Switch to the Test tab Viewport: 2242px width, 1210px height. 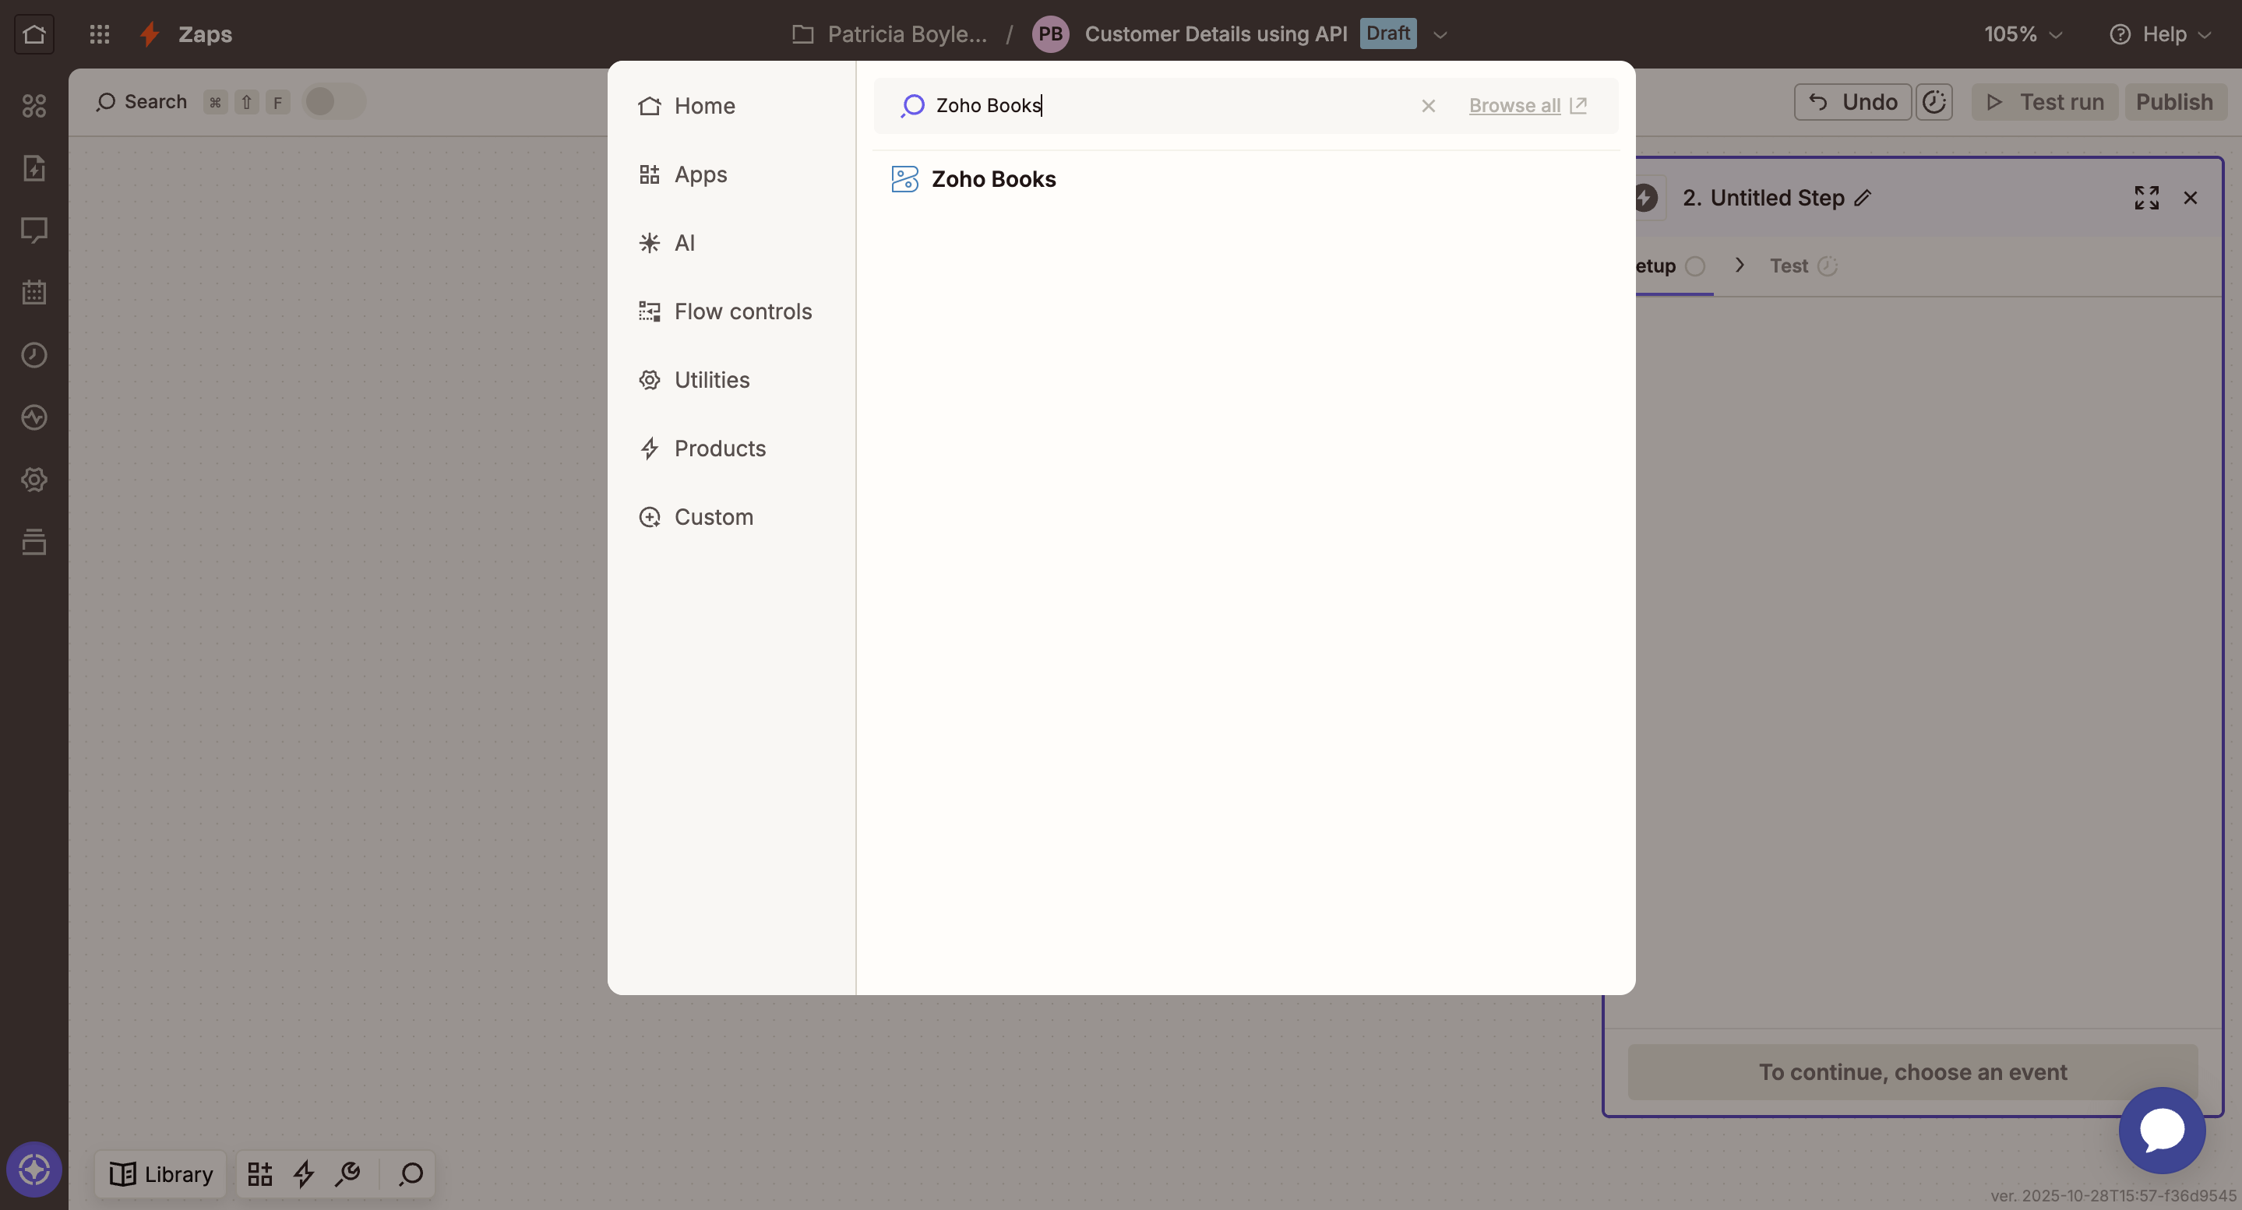pyautogui.click(x=1789, y=266)
